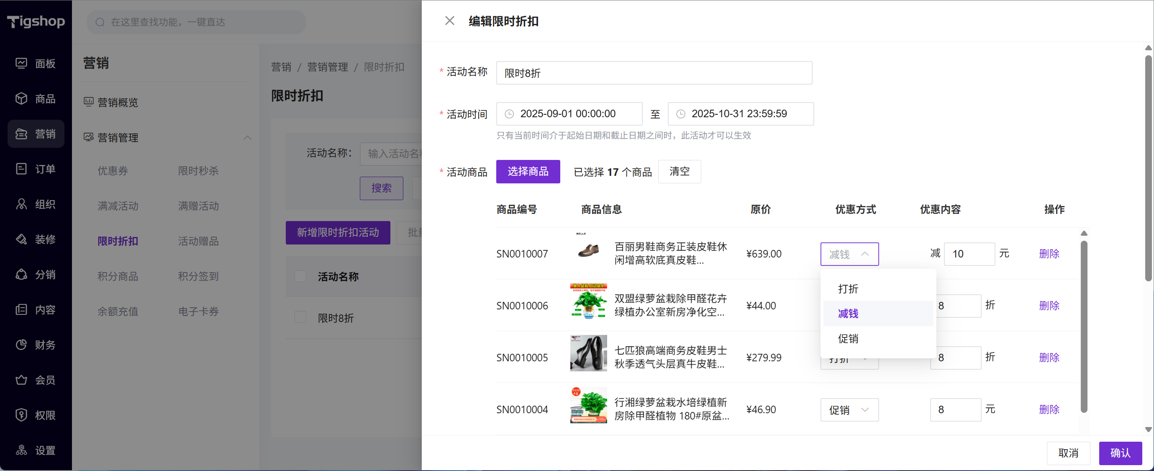Open the 权限 permissions shield icon

tap(21, 415)
